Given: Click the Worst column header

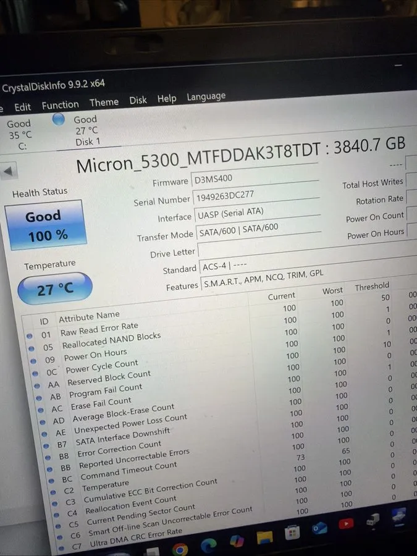Looking at the screenshot, I should [x=332, y=291].
